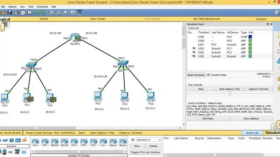280x157 pixels.
Task: Open the Scenario 0 dropdown
Action: click(149, 140)
